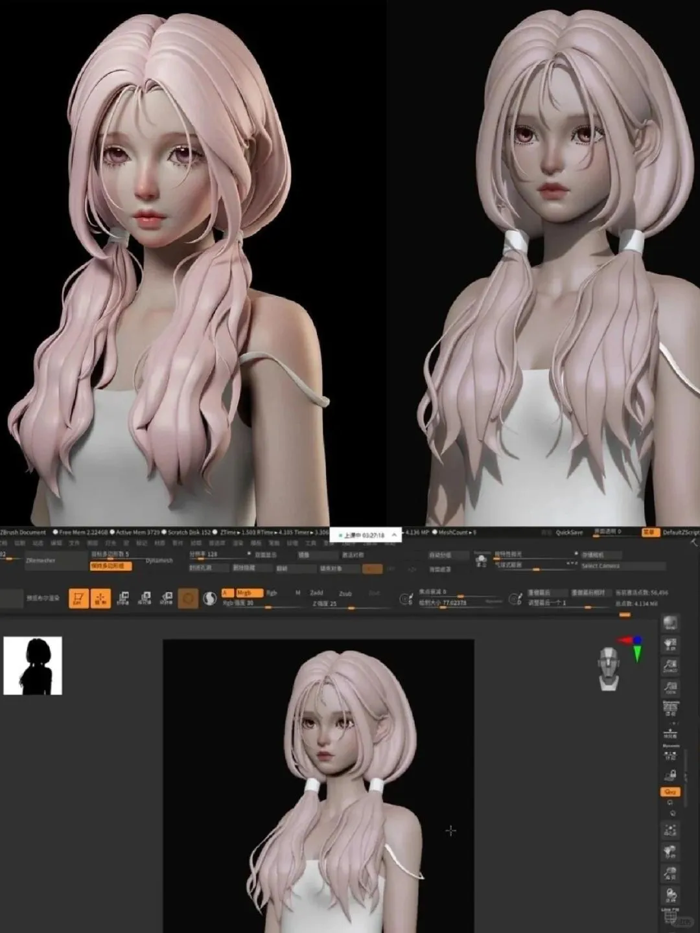Click the store camera button
Image resolution: width=700 pixels, height=933 pixels.
[x=601, y=555]
